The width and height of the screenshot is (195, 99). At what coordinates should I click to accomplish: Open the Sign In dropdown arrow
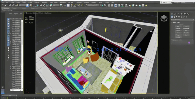(171, 2)
